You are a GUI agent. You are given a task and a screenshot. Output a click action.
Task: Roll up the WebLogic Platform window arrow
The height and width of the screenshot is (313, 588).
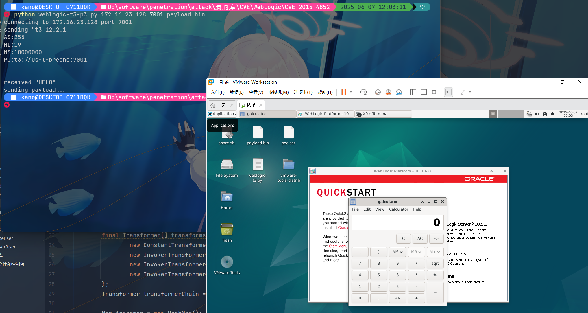(491, 171)
